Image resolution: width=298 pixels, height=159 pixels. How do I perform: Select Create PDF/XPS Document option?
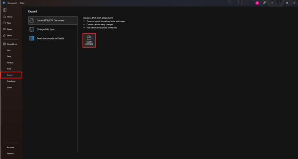click(53, 20)
